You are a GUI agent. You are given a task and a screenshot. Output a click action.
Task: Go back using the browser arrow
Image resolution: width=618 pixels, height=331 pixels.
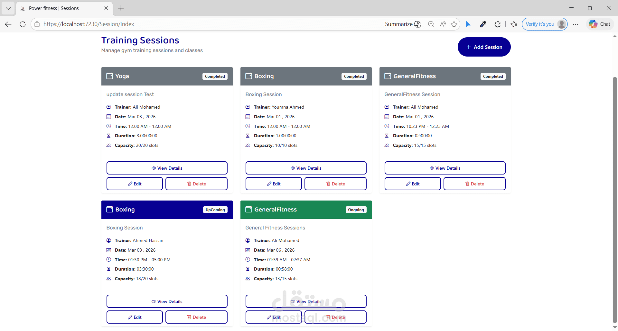[8, 24]
